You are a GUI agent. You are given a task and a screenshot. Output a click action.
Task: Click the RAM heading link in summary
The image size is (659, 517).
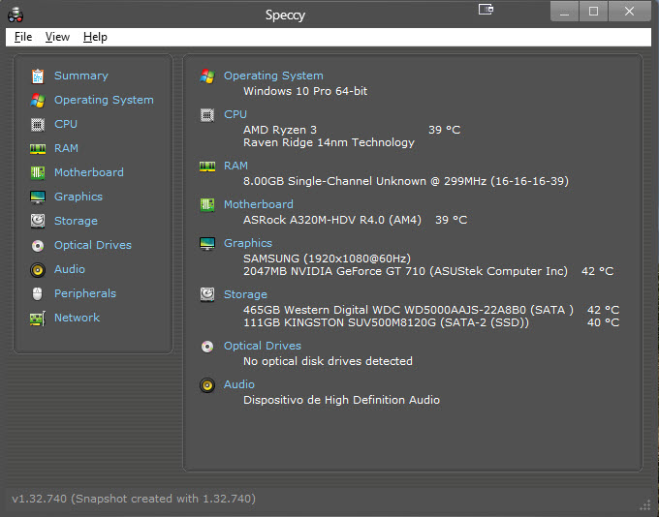pyautogui.click(x=235, y=166)
